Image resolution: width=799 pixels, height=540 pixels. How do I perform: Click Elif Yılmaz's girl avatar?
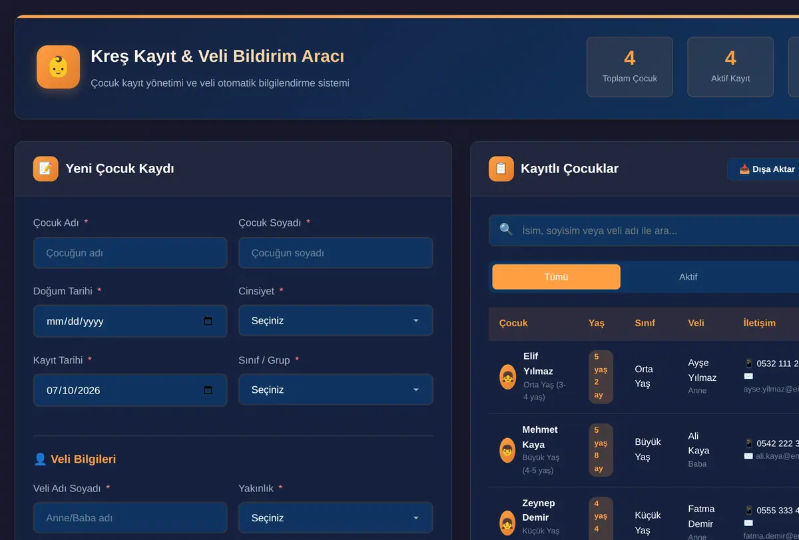point(507,377)
